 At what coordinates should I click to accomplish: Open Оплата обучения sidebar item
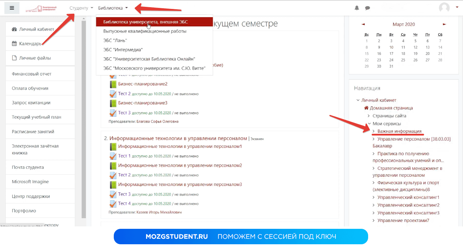coord(41,88)
